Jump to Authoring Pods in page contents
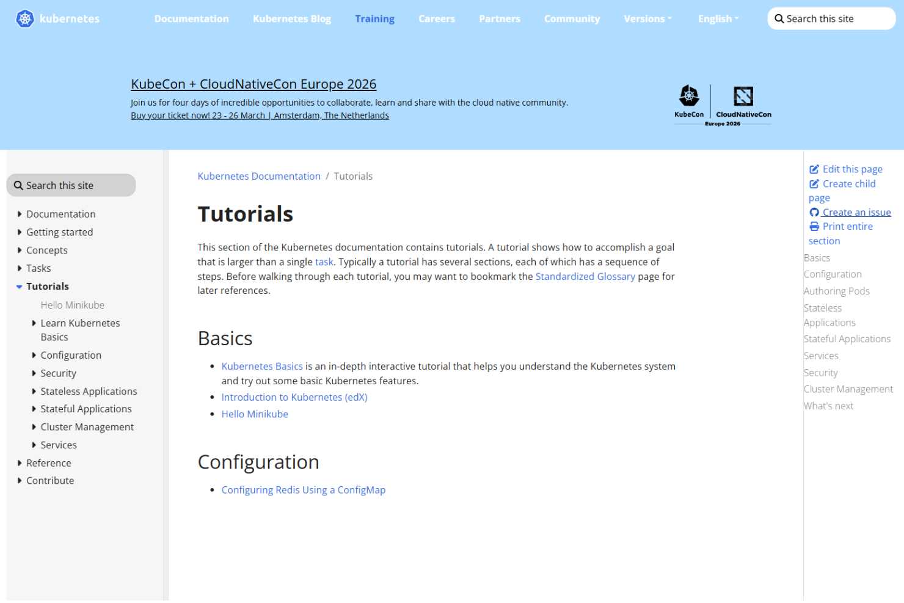The width and height of the screenshot is (904, 603). pyautogui.click(x=836, y=291)
